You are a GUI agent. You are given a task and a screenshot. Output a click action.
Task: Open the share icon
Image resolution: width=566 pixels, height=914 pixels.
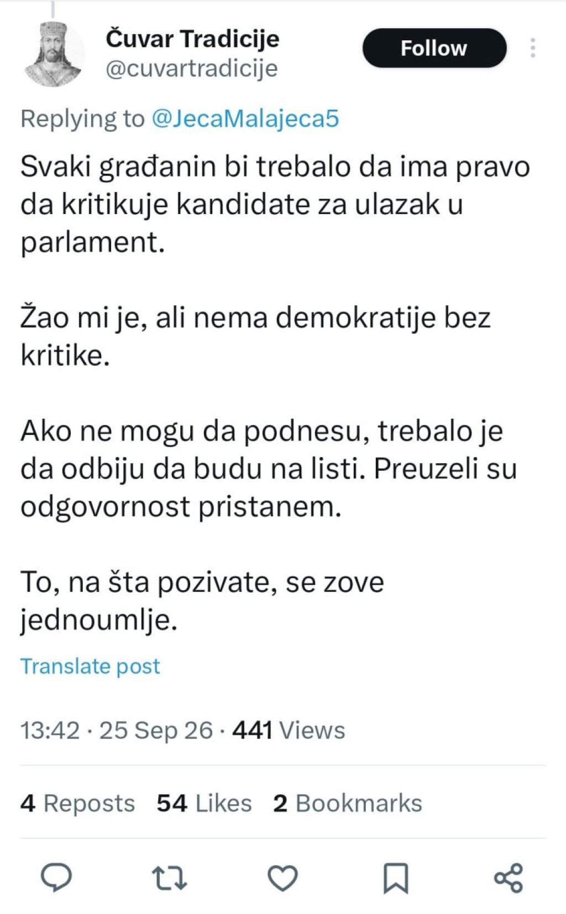pyautogui.click(x=509, y=878)
